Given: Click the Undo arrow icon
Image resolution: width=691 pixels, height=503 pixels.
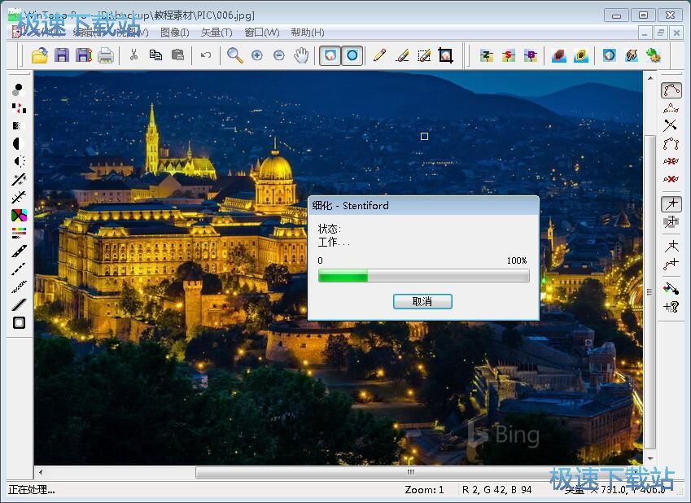Looking at the screenshot, I should 206,55.
